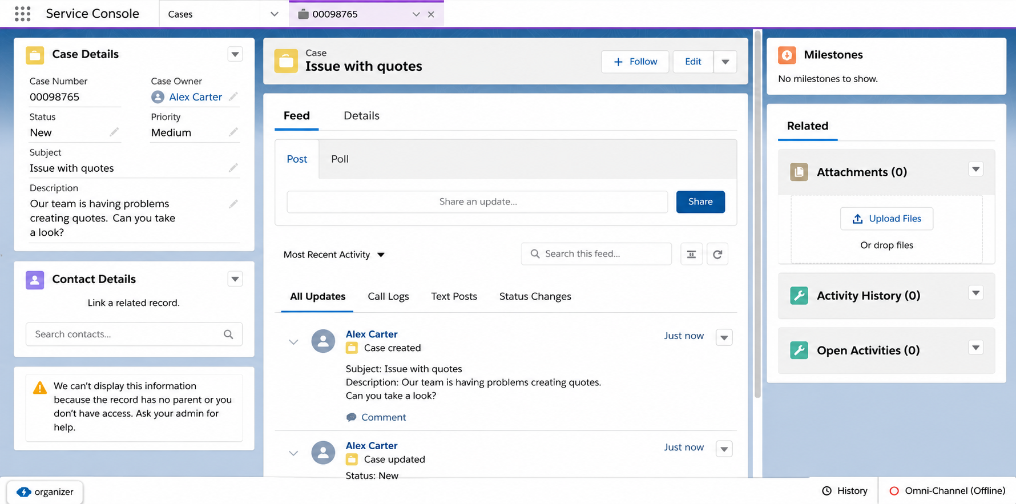Click the Attachments file icon
The width and height of the screenshot is (1016, 504).
[x=799, y=172]
